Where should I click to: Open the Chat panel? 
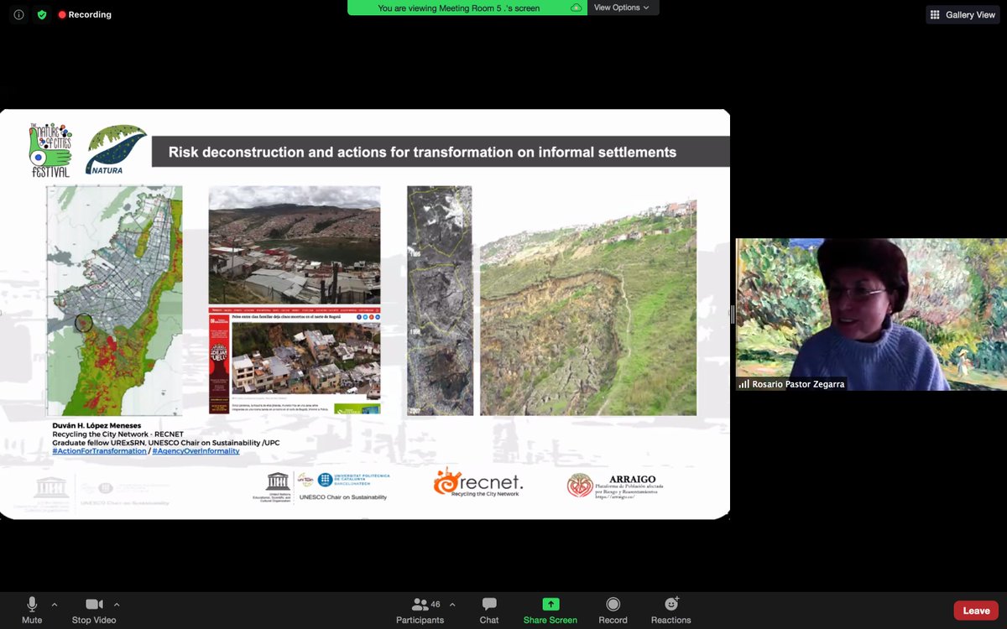(x=489, y=611)
